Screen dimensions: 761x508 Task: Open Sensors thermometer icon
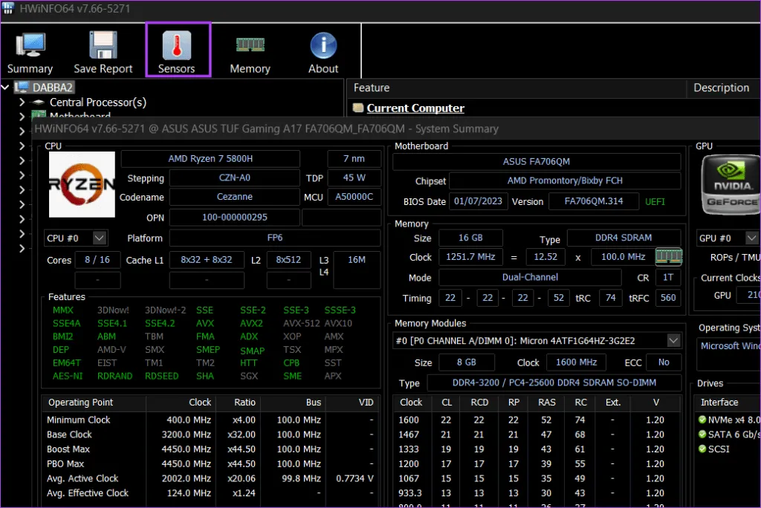point(177,47)
